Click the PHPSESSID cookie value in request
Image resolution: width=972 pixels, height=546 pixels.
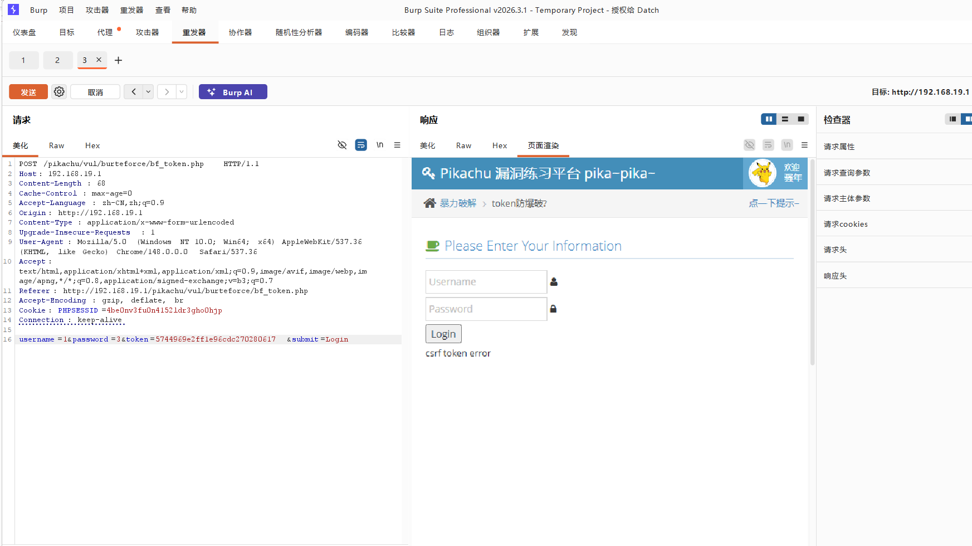164,310
